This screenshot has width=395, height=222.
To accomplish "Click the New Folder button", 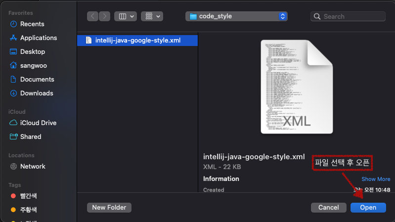I will (109, 208).
